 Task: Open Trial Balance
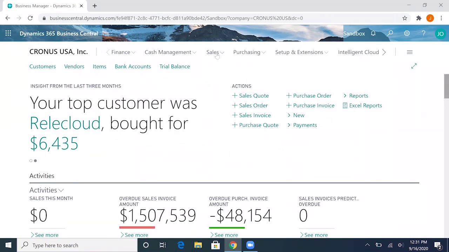pos(174,66)
